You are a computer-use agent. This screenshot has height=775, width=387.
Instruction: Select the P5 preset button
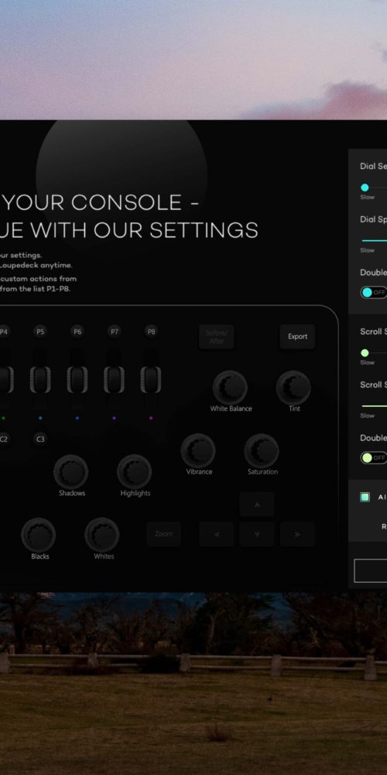click(x=40, y=332)
